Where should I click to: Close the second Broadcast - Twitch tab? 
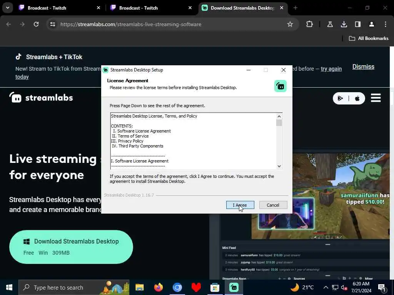tap(190, 8)
